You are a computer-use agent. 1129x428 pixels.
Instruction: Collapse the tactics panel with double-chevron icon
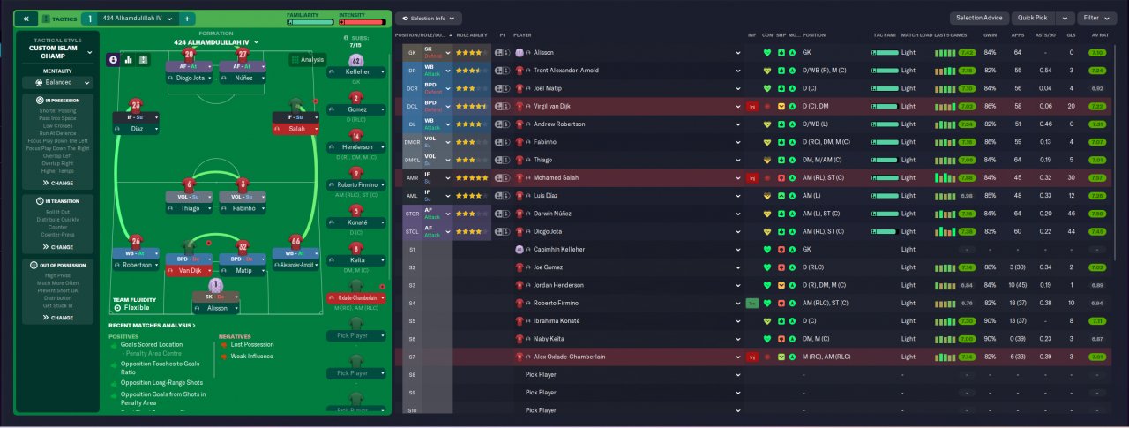click(x=26, y=18)
